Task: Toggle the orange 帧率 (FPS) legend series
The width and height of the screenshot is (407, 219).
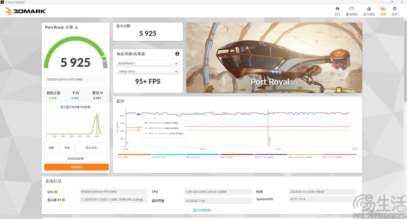Action: (x=135, y=156)
